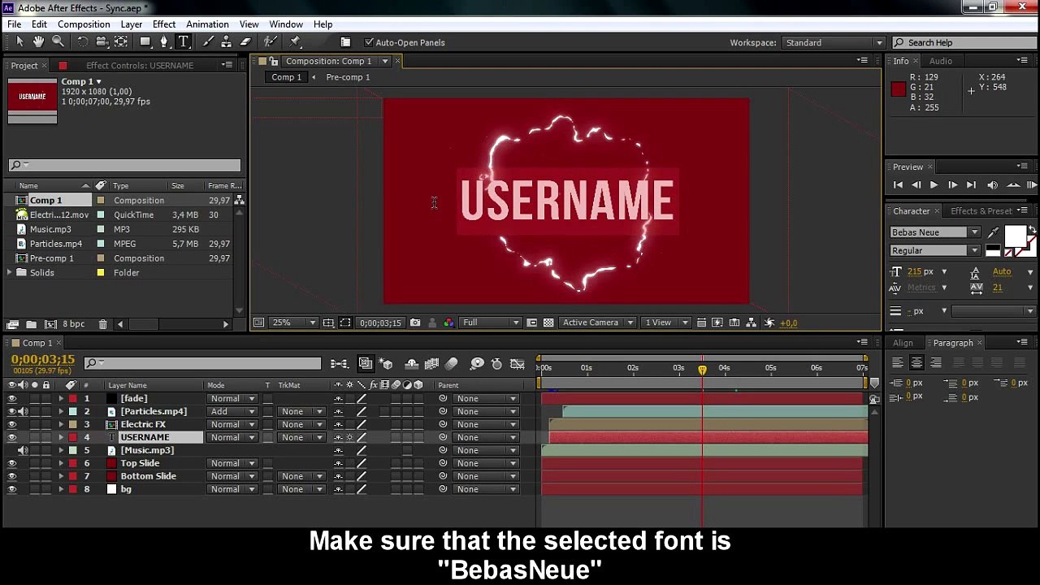
Task: Select the Zoom magnifier tool
Action: [x=58, y=41]
